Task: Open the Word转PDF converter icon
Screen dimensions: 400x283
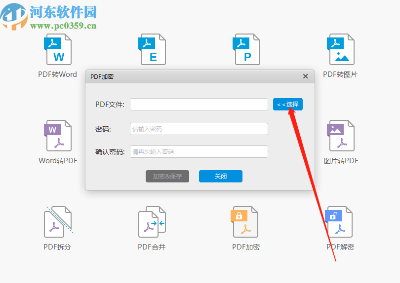Action: coord(58,136)
